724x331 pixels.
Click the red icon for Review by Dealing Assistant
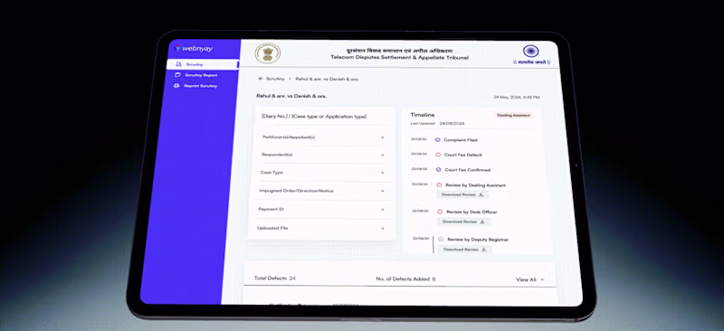pyautogui.click(x=439, y=185)
